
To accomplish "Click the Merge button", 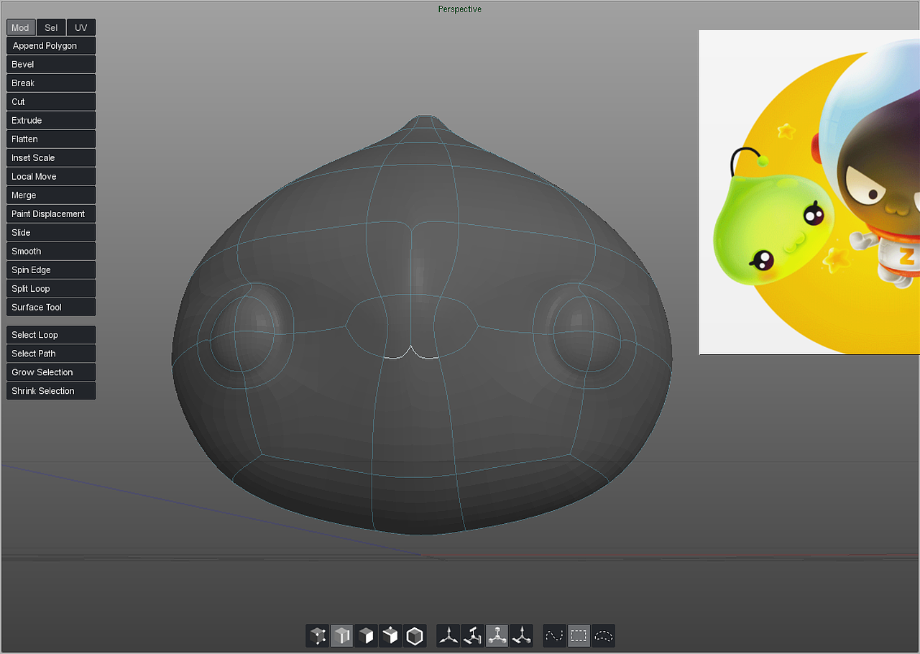I will pyautogui.click(x=51, y=195).
